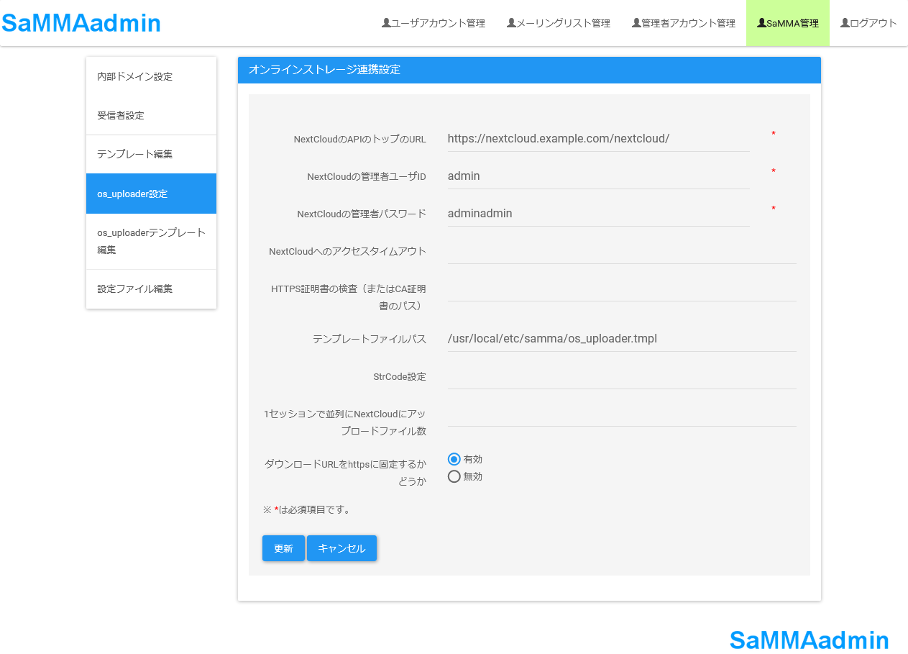
Task: Click the キャンセル button
Action: tap(341, 548)
